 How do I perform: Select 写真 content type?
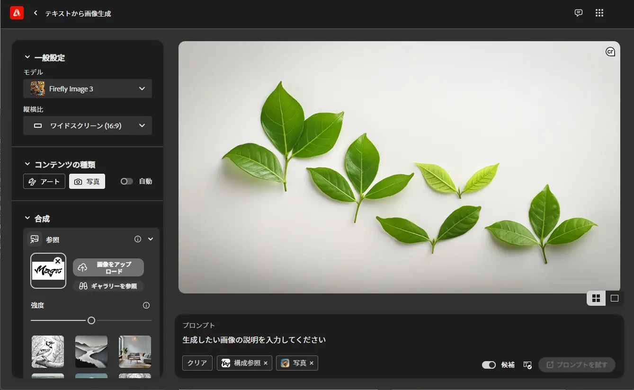(87, 181)
